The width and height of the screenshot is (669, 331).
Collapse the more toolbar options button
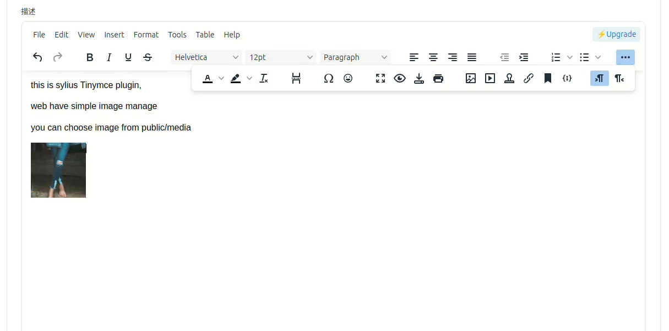point(625,57)
